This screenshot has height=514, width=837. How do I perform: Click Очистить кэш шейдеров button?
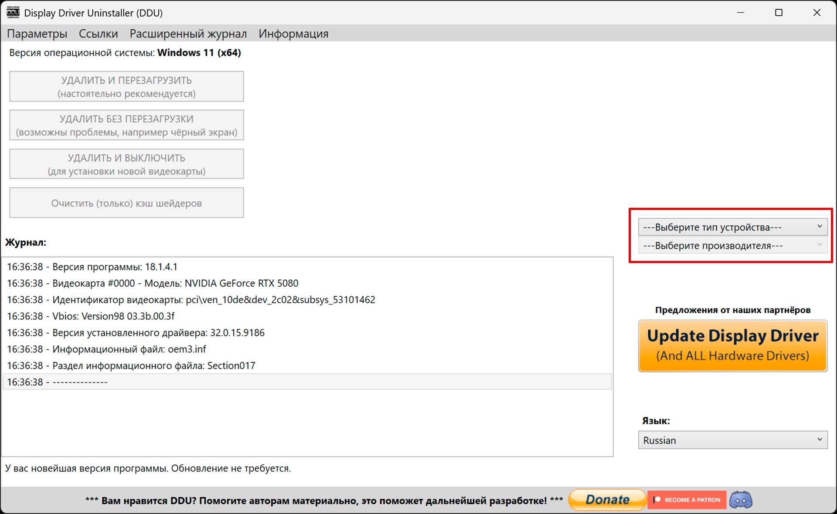tap(126, 203)
